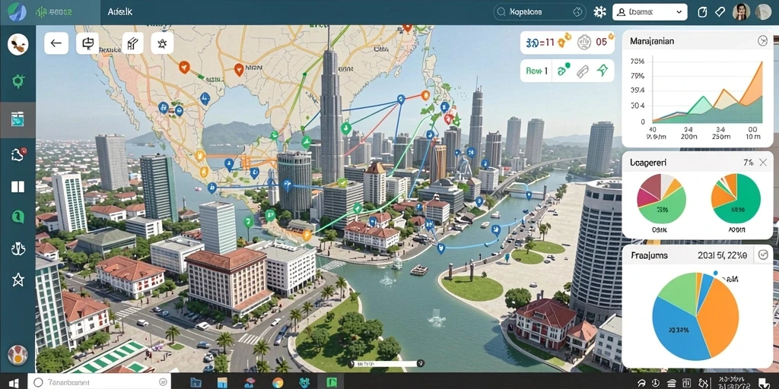Image resolution: width=779 pixels, height=389 pixels.
Task: Expand the Marajranian chart panel options
Action: 762,41
